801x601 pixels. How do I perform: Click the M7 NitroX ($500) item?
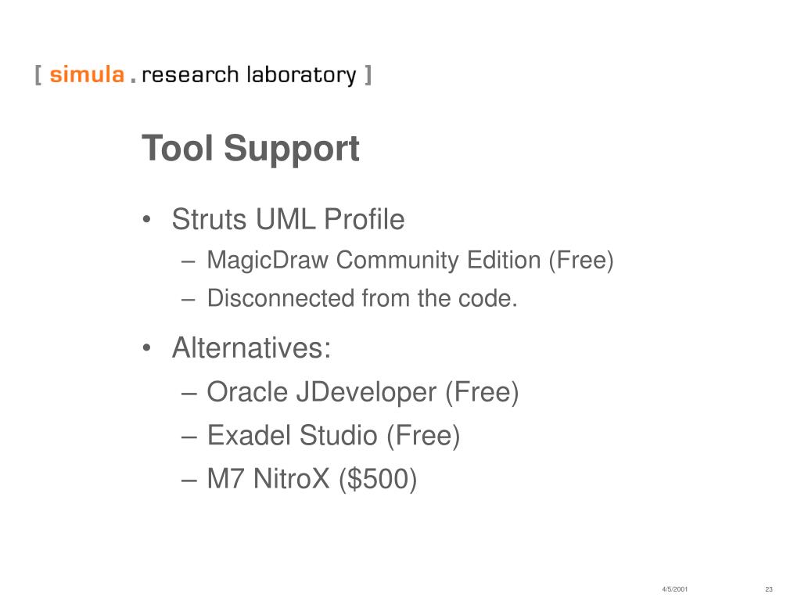(311, 480)
